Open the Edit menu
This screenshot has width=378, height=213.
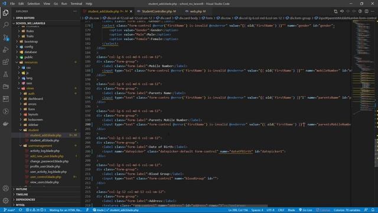click(x=21, y=4)
